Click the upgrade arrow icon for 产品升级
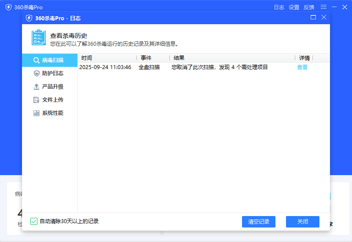Screen dimensions: 352x242 tap(37, 87)
